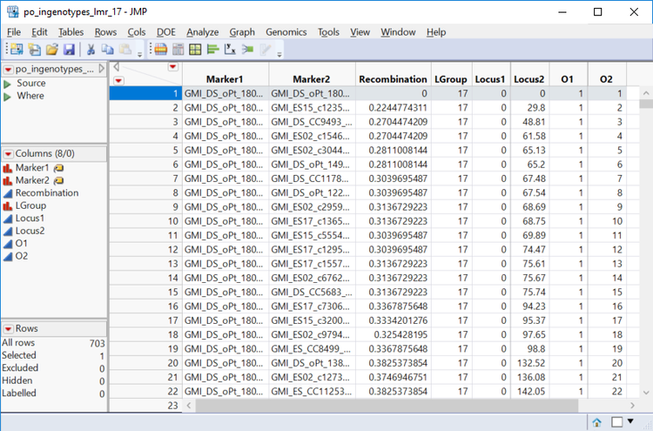The width and height of the screenshot is (653, 431).
Task: Open the Columns red triangle menu
Action: [x=8, y=154]
